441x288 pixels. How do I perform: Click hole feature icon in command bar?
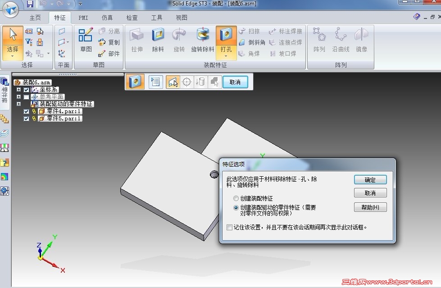(x=135, y=82)
